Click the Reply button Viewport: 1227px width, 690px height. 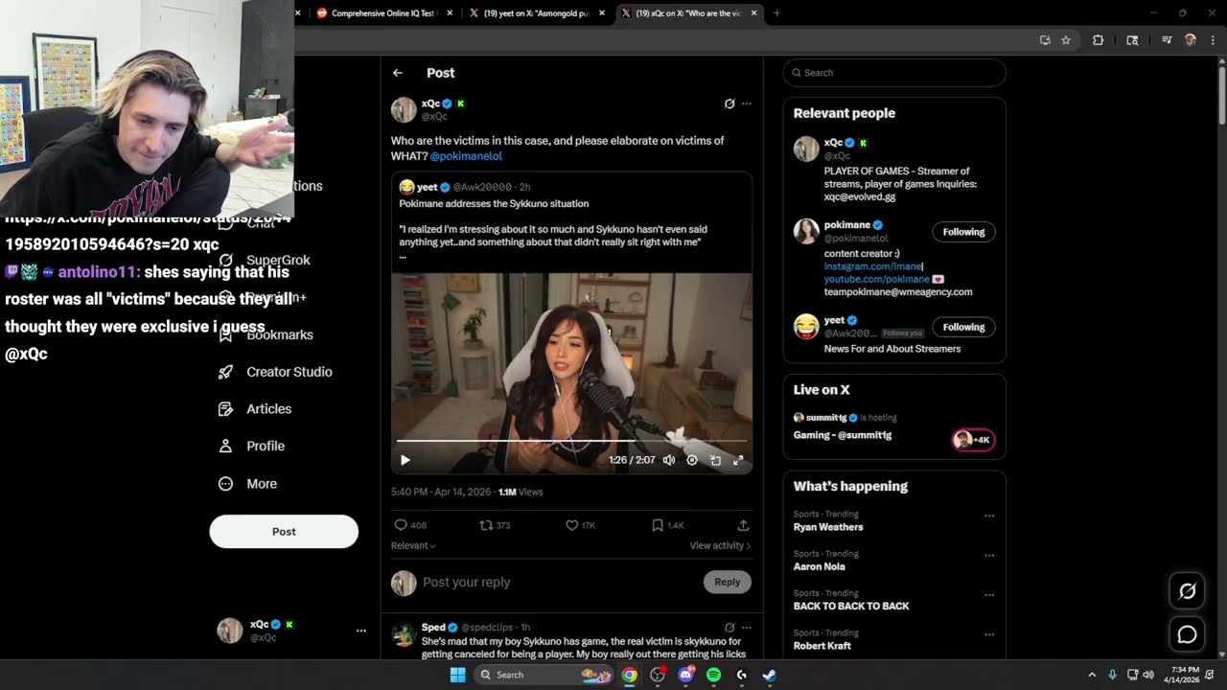(728, 582)
